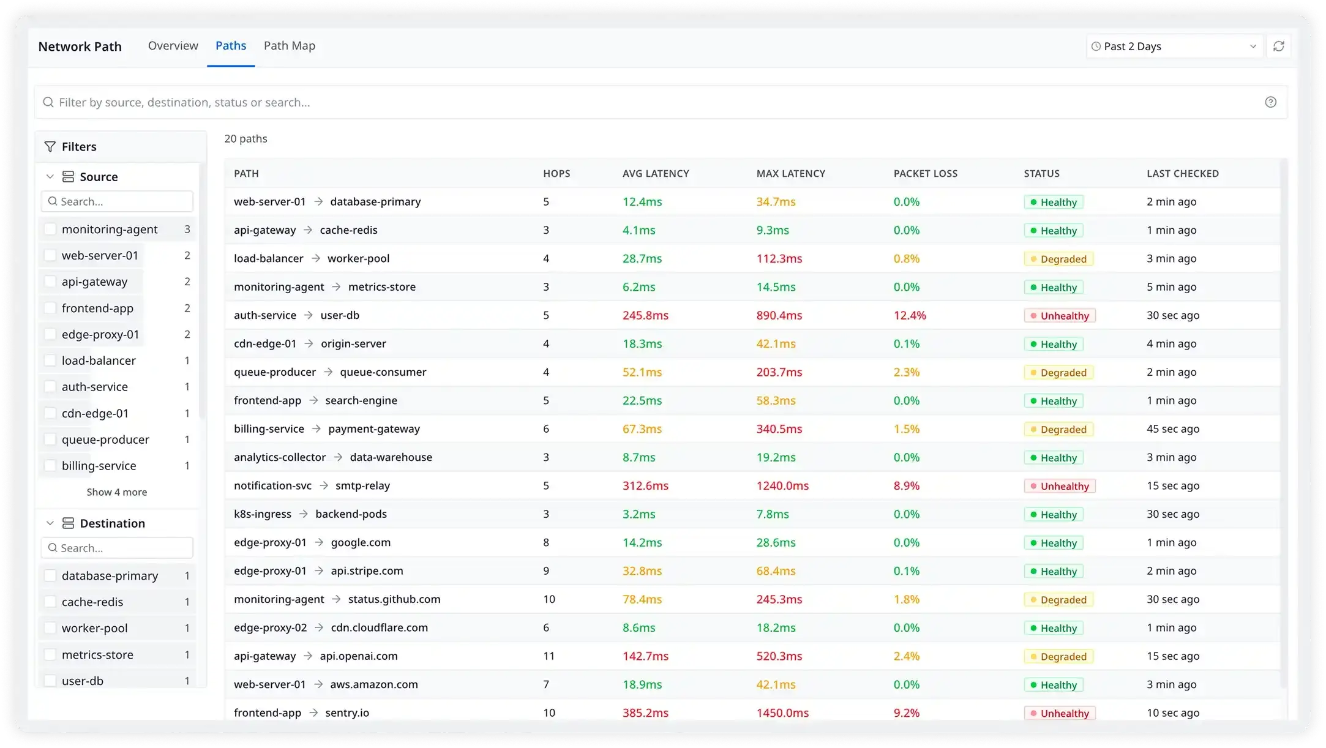This screenshot has height=748, width=1326.
Task: Click the stack icon beside Source heading
Action: pos(67,176)
